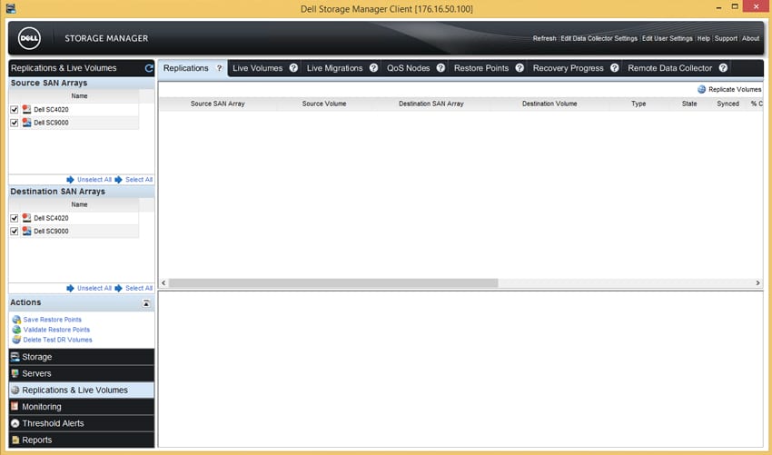Sort by the Type column header

click(x=638, y=104)
